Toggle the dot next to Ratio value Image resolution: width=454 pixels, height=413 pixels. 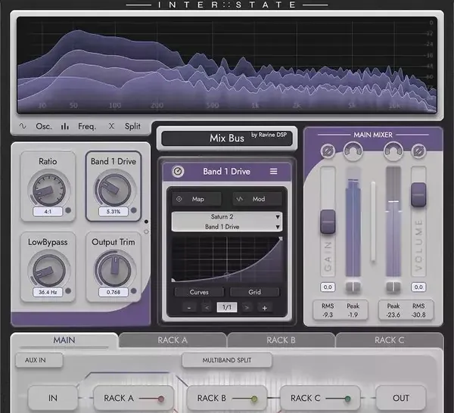(x=68, y=211)
